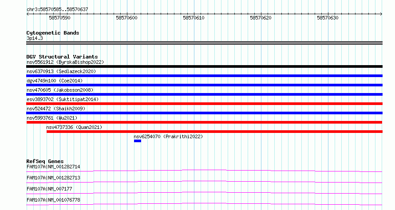Click the right arrow of the ruler

pos(381,14)
